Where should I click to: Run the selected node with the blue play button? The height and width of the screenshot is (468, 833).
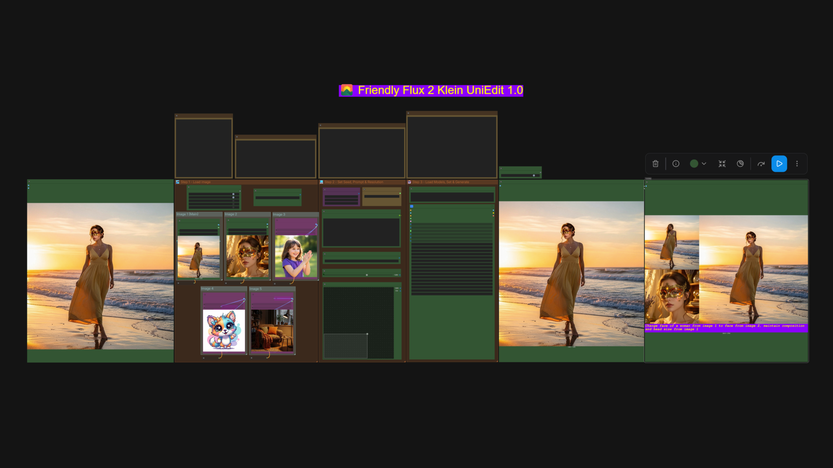[779, 164]
